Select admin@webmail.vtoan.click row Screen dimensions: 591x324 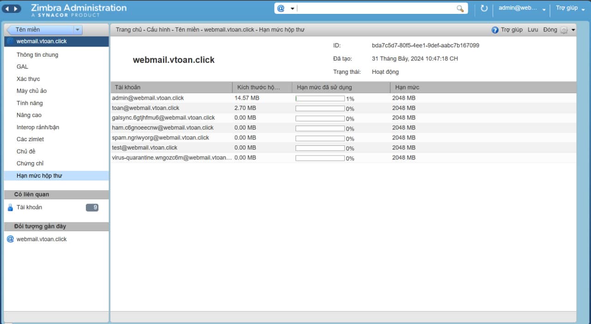pyautogui.click(x=344, y=98)
